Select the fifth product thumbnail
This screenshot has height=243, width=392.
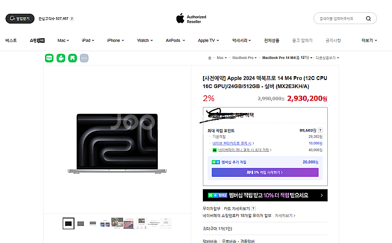(117, 223)
